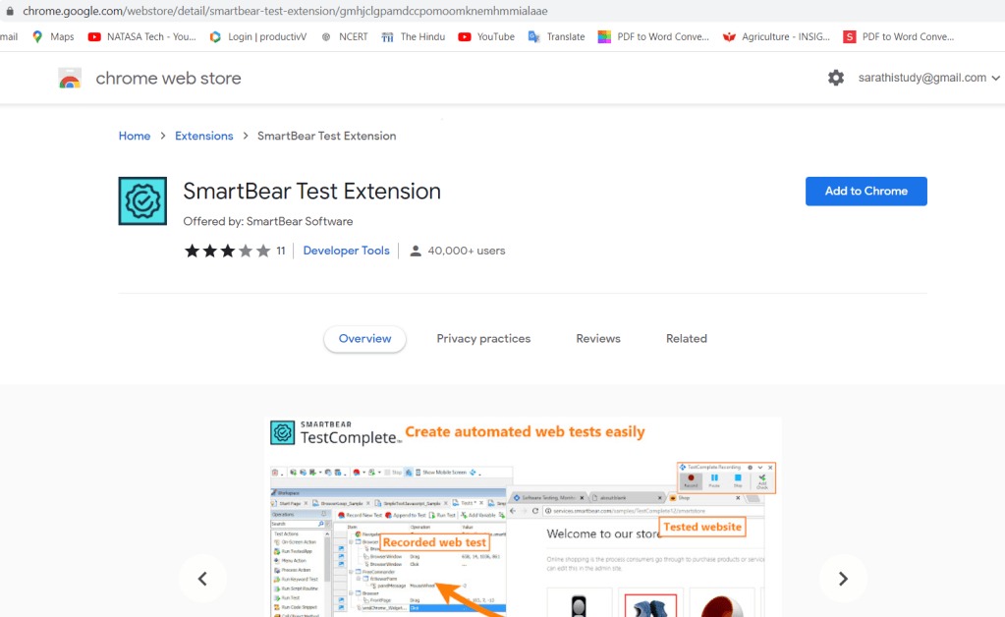Open the Maps bookmark
The height and width of the screenshot is (617, 1005).
click(x=53, y=36)
